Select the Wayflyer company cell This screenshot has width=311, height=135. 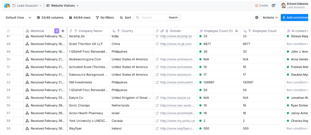point(89,128)
